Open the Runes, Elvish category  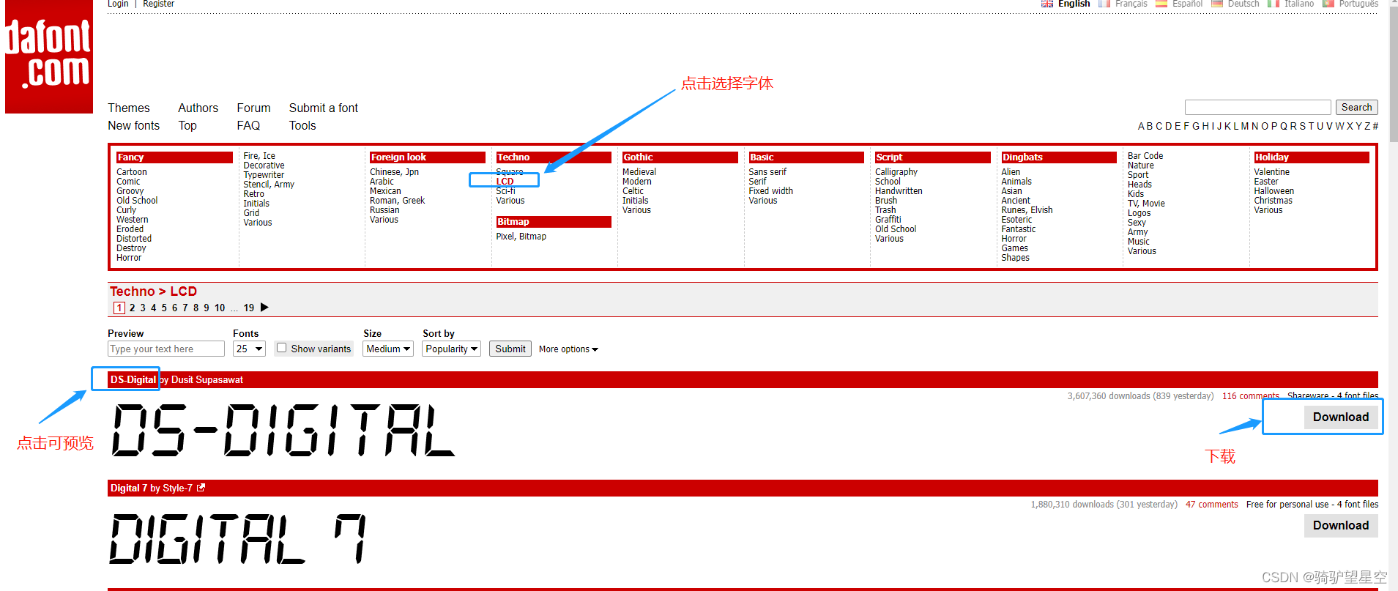point(1027,209)
